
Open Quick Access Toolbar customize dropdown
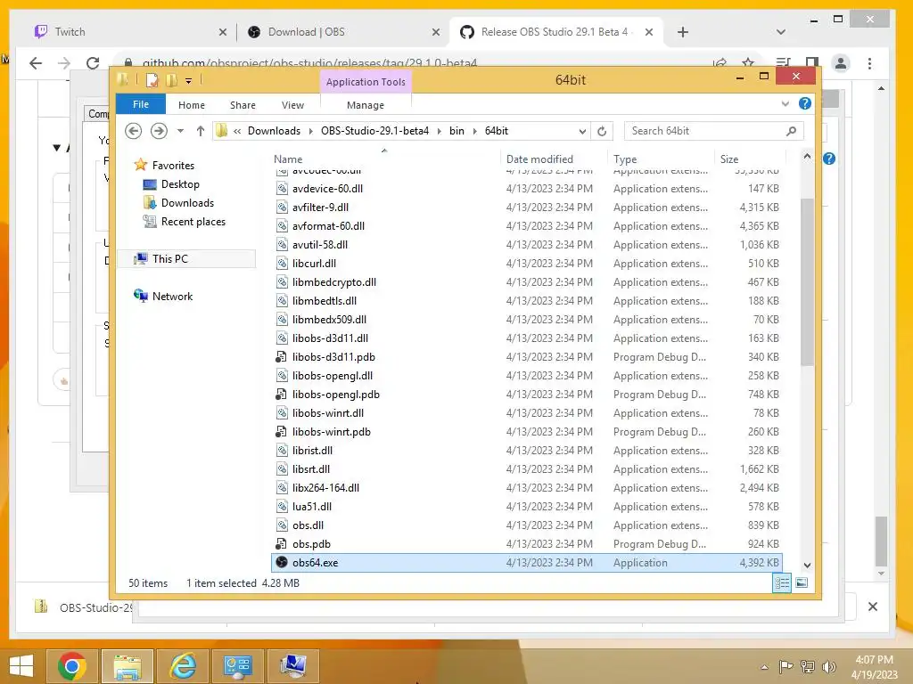(189, 81)
